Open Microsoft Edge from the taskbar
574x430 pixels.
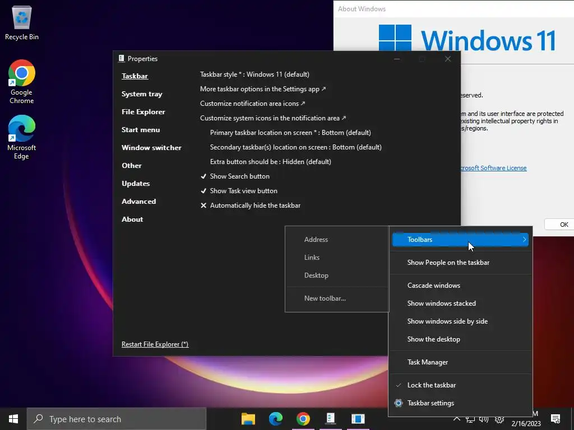point(276,419)
